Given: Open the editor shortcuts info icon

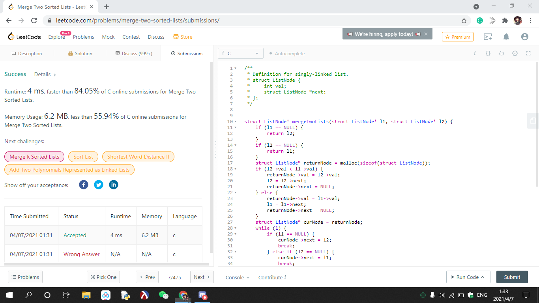Looking at the screenshot, I should (475, 53).
